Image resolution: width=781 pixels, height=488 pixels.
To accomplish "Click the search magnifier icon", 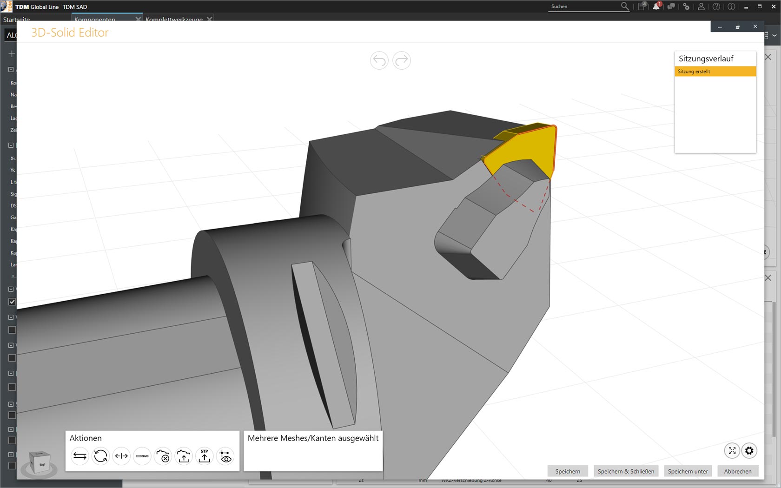I will pos(625,7).
